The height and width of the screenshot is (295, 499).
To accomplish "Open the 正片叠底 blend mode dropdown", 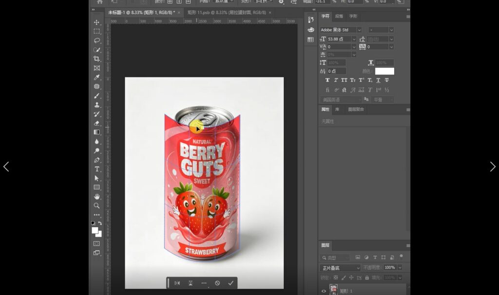I will (340, 268).
